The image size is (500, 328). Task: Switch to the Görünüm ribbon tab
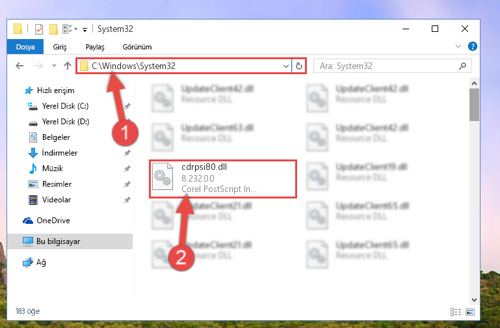(137, 47)
